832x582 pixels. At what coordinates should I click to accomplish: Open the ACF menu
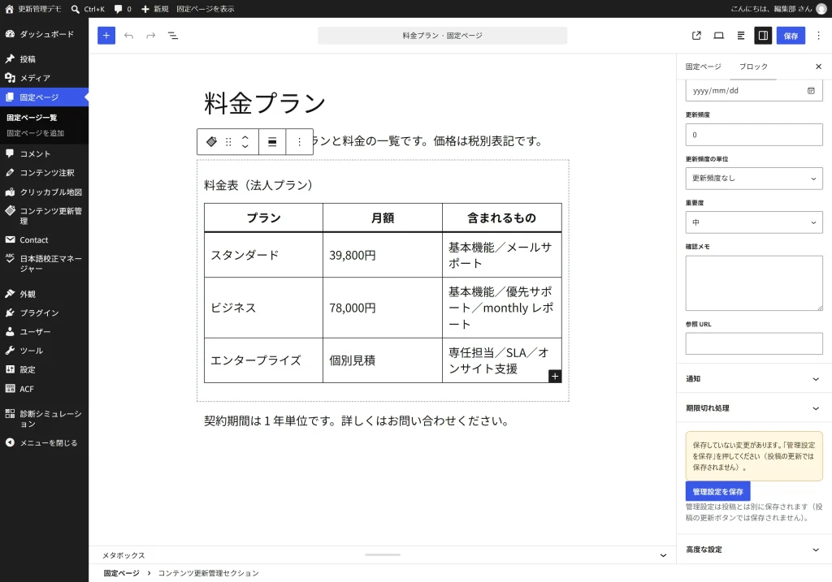pos(44,389)
